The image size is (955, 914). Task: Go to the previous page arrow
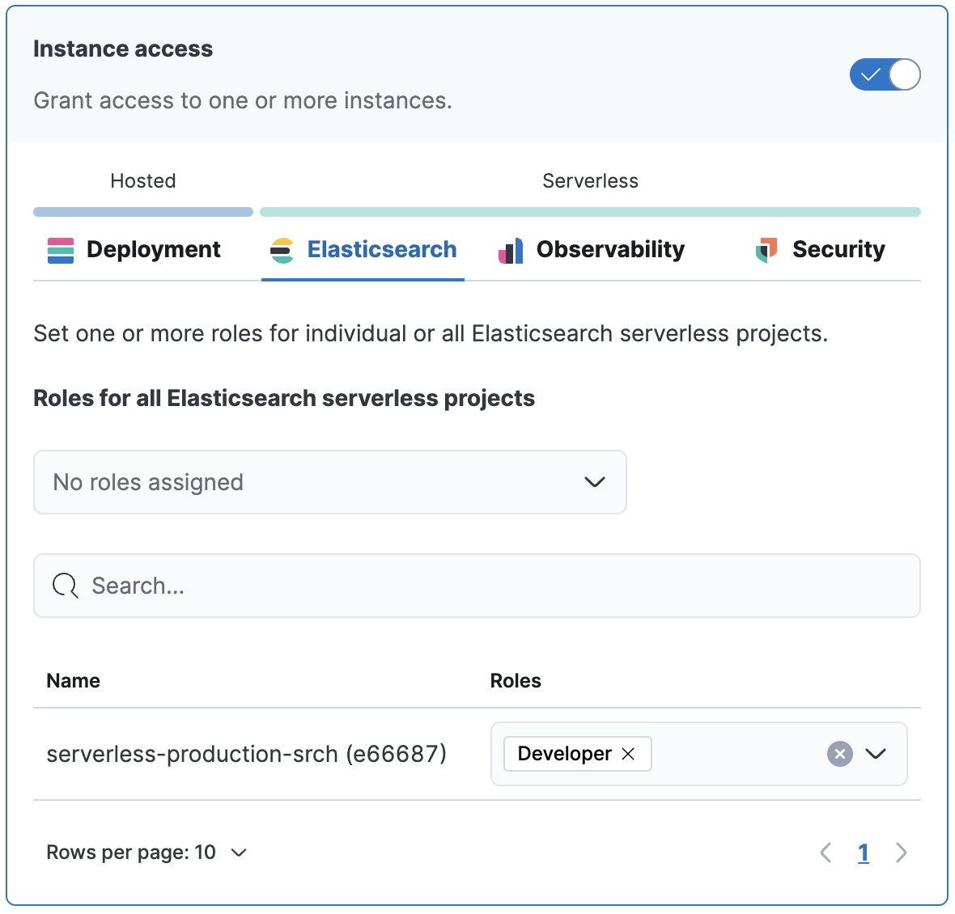[826, 853]
